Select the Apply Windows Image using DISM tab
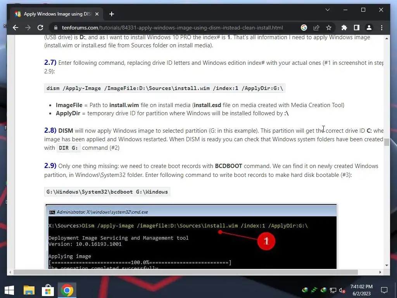 57,14
